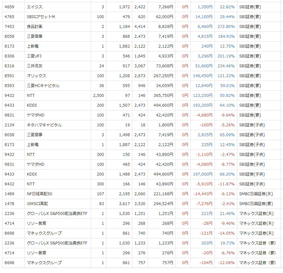Click the -12.08% loss percentage

226,263
